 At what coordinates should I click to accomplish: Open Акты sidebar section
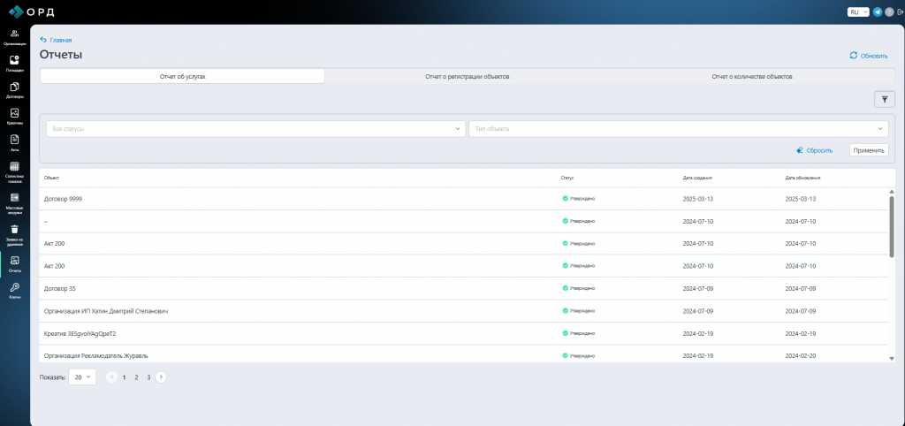(x=15, y=142)
